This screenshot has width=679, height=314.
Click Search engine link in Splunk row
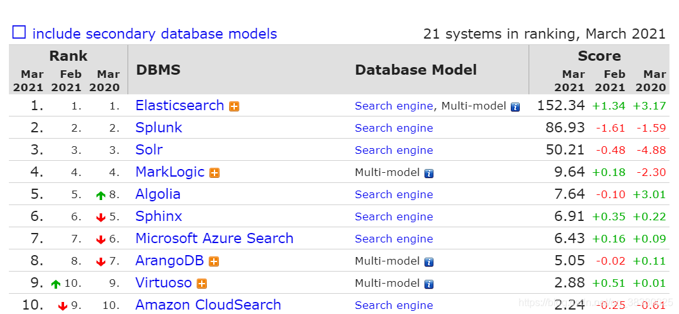(394, 128)
